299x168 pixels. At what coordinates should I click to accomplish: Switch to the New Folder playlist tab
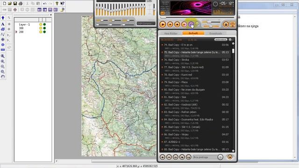(171, 33)
